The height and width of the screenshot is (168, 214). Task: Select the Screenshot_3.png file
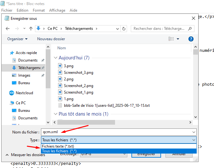[x=78, y=73]
